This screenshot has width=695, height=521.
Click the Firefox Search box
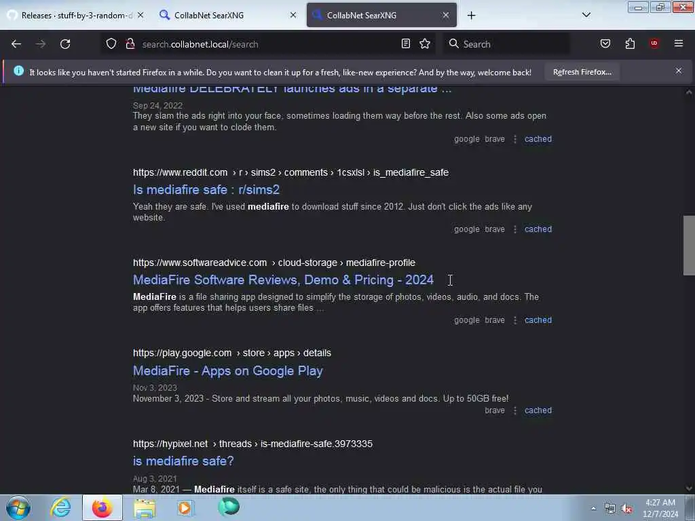click(x=506, y=44)
